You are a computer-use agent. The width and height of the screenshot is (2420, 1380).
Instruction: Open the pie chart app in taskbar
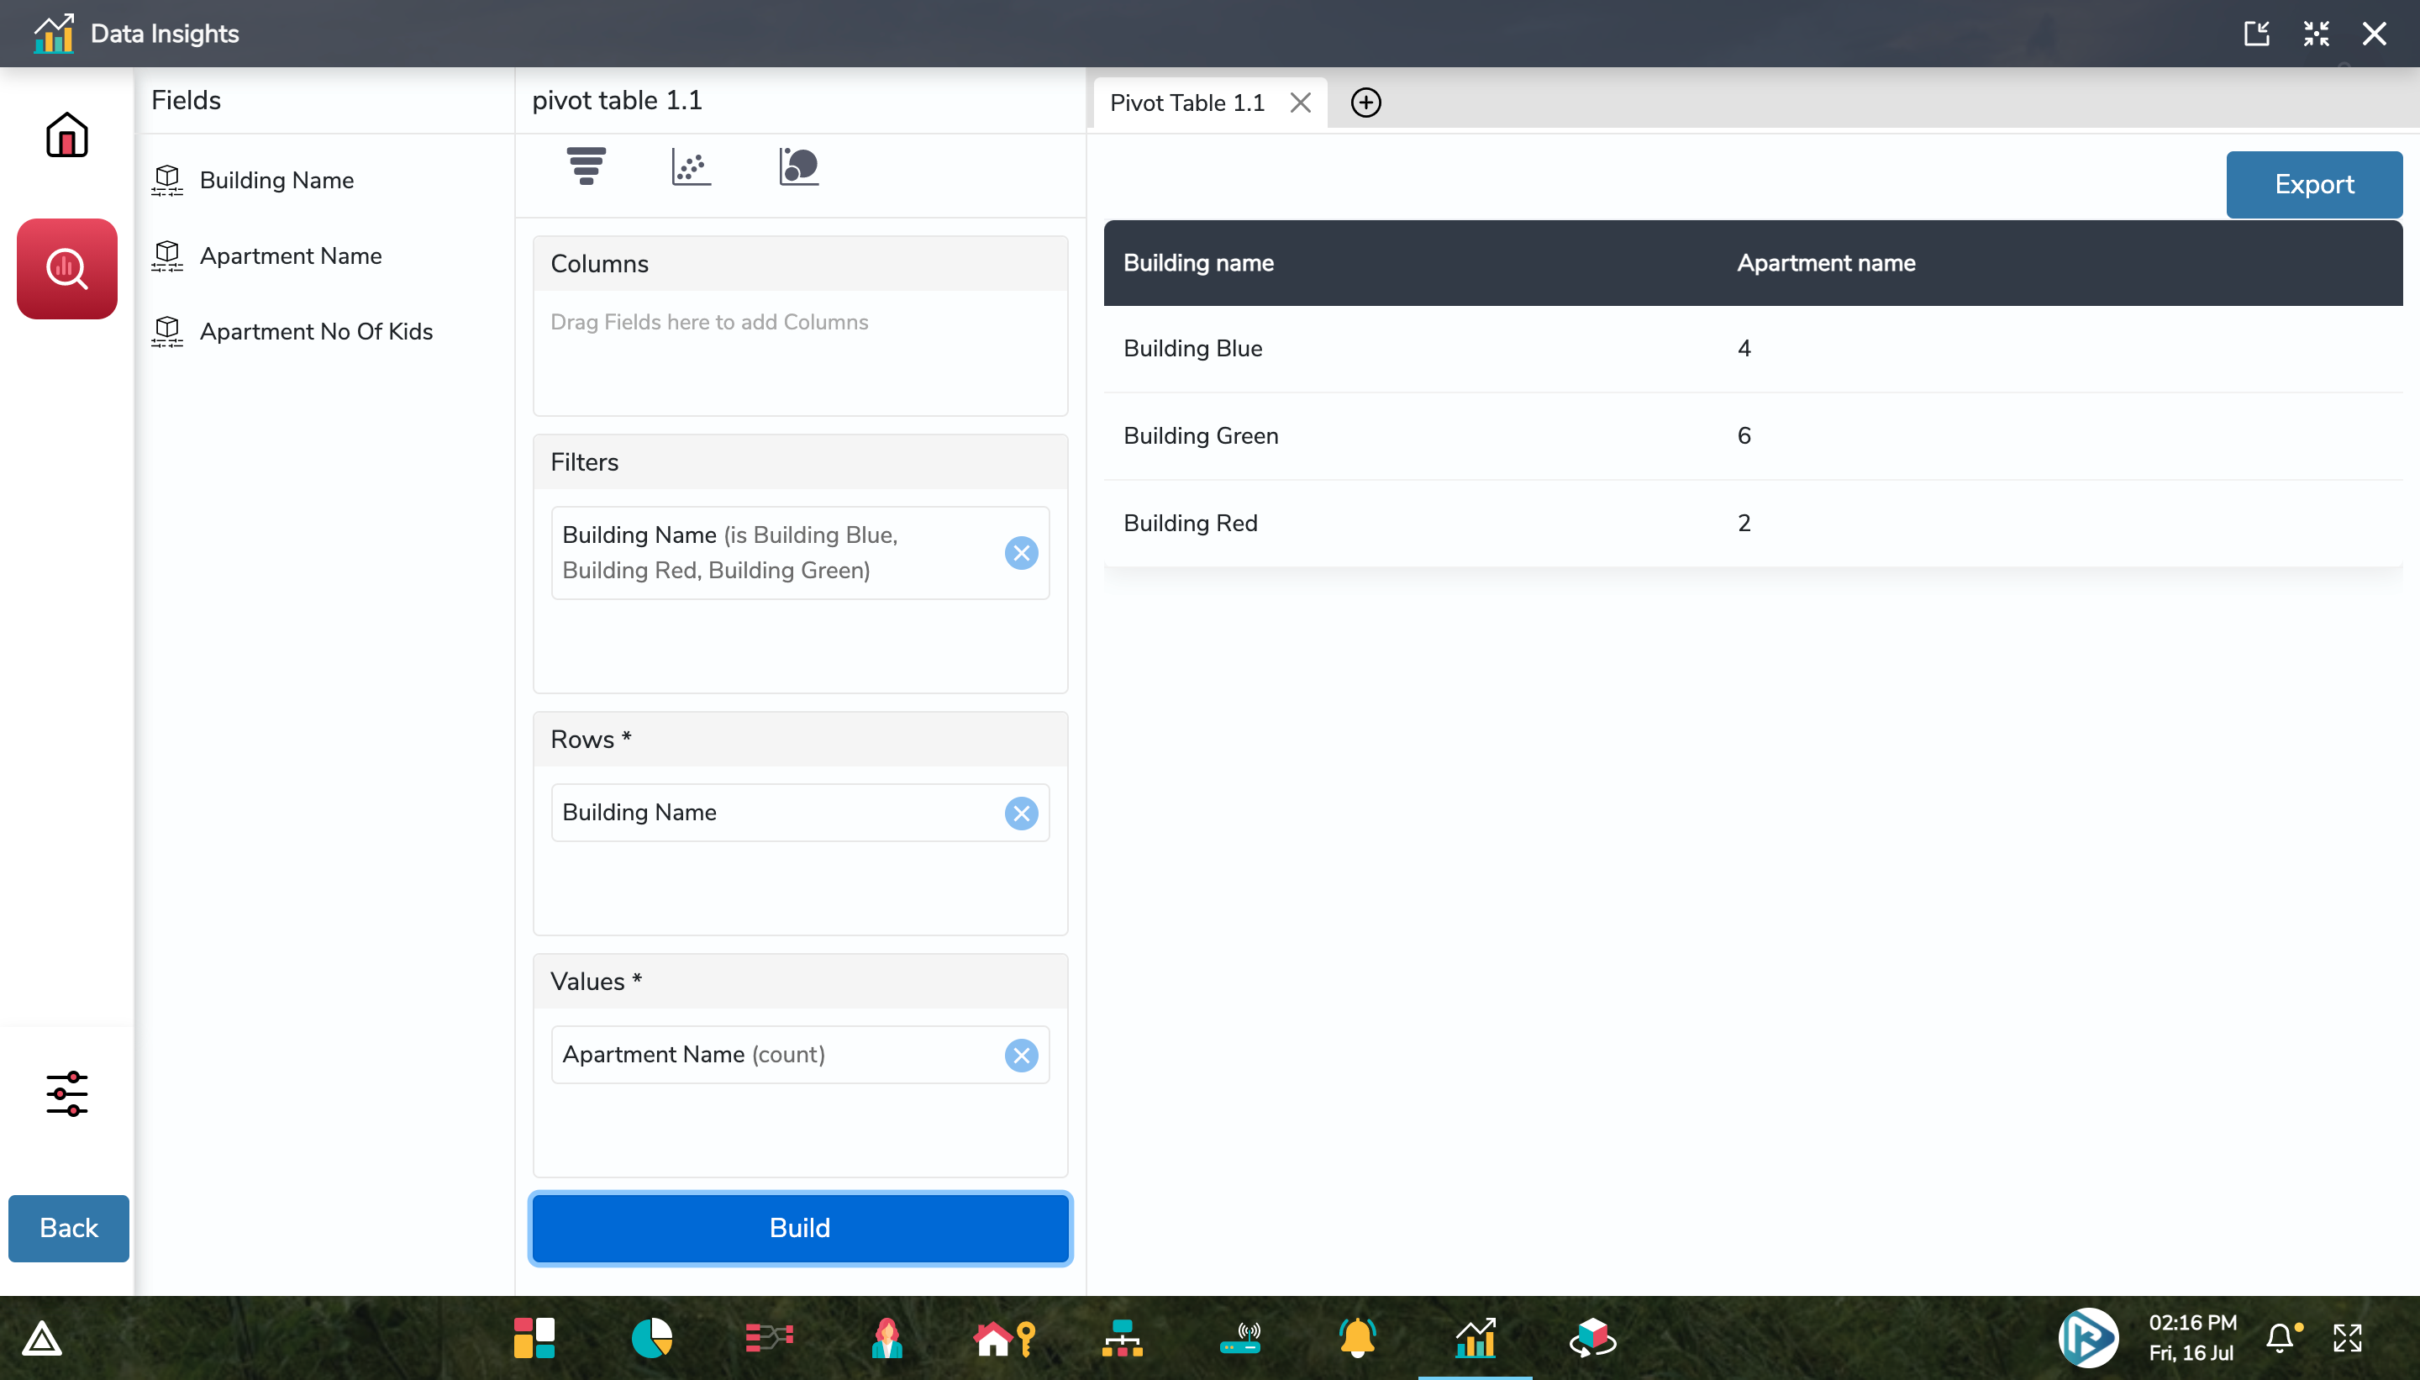tap(652, 1338)
